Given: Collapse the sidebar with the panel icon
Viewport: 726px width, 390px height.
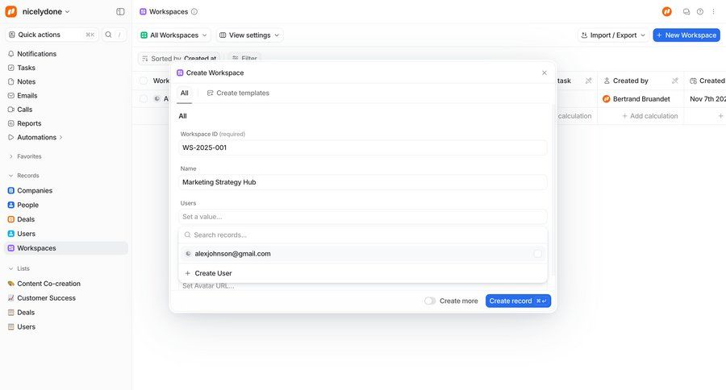Looking at the screenshot, I should 120,11.
